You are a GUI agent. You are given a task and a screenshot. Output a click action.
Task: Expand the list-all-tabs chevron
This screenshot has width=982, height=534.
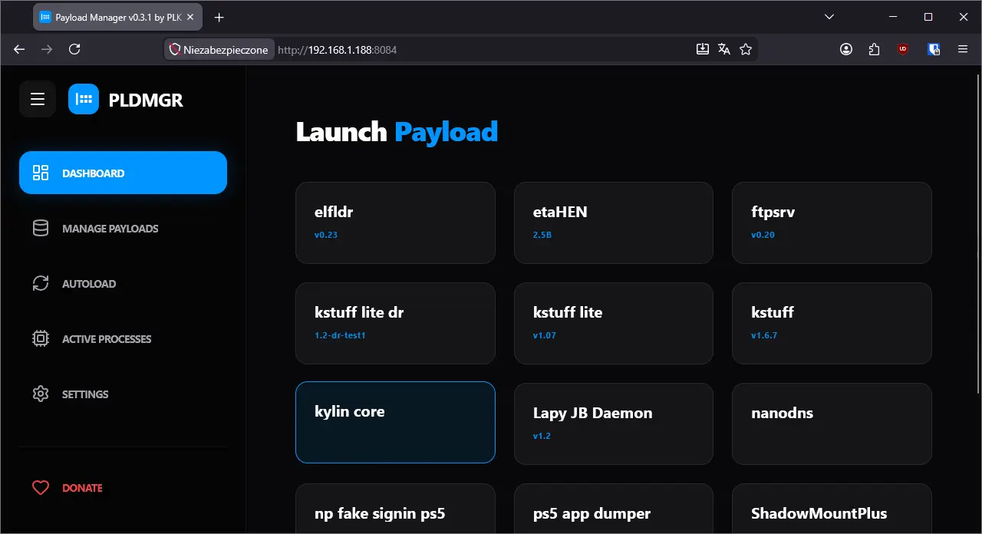829,17
